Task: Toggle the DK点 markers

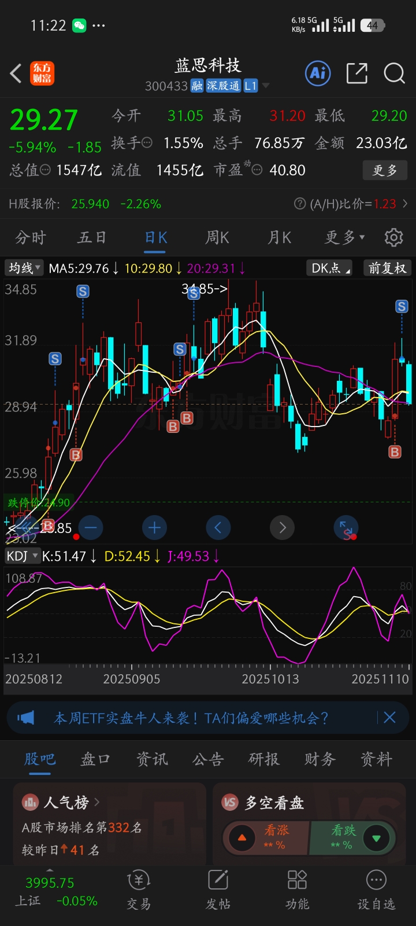Action: click(x=330, y=268)
